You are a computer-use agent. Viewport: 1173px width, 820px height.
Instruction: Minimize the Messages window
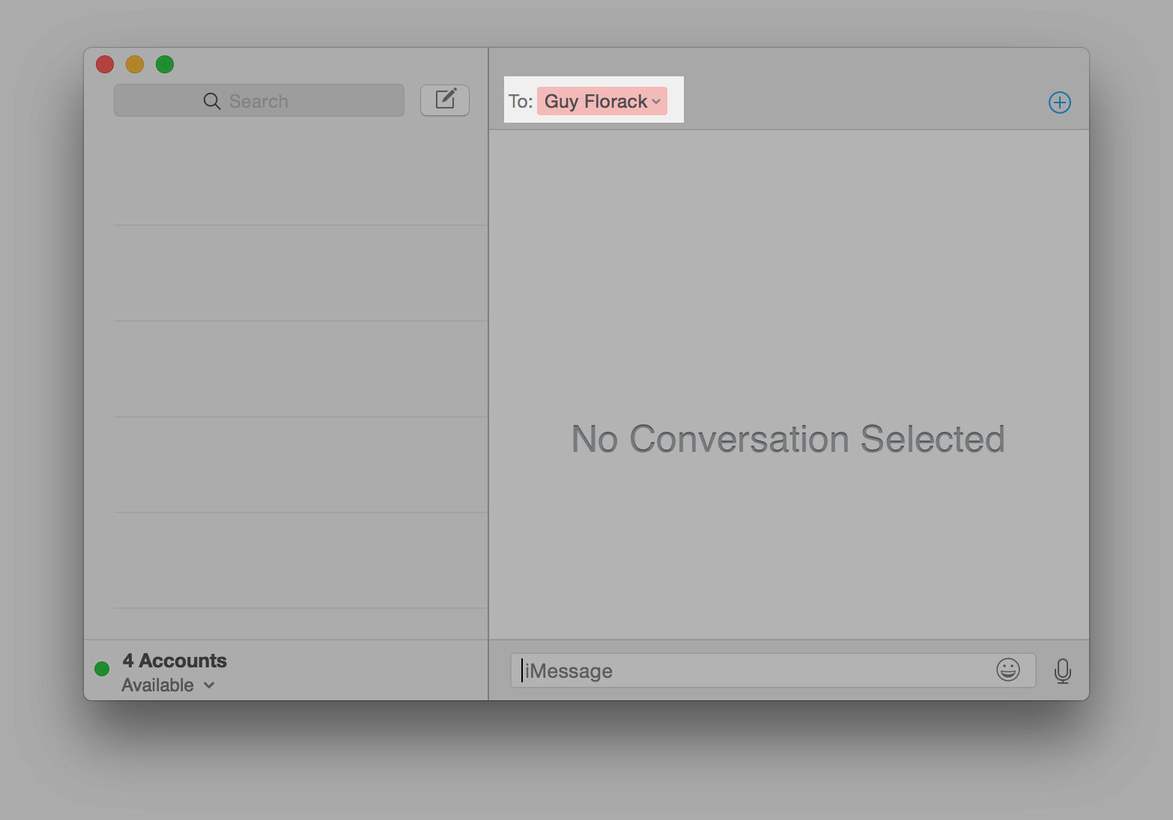click(135, 64)
